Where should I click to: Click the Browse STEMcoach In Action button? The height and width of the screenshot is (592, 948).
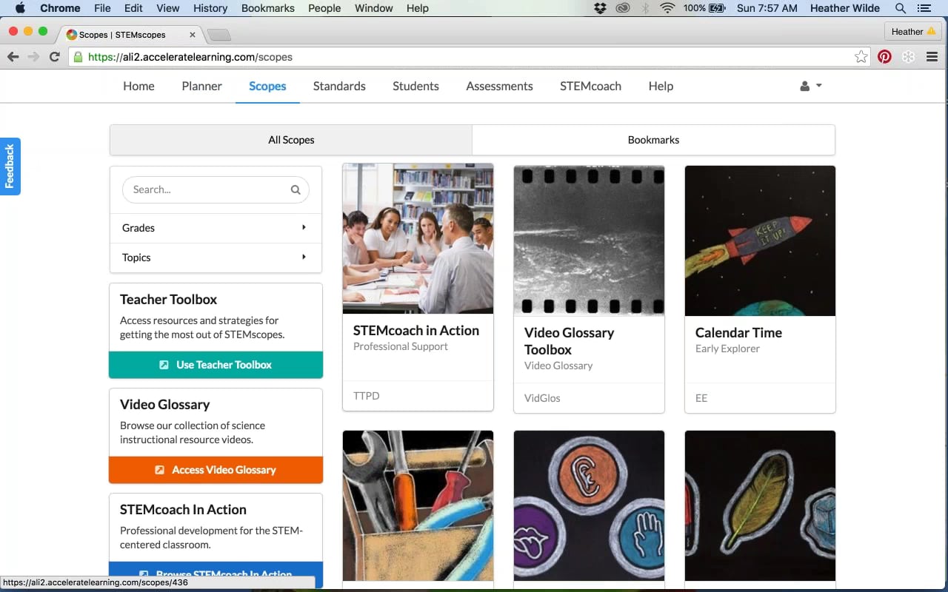pos(216,574)
